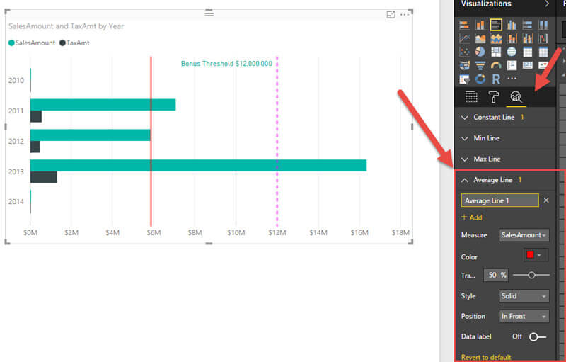Switch to the Fields well tab
The width and height of the screenshot is (566, 362).
coord(471,97)
